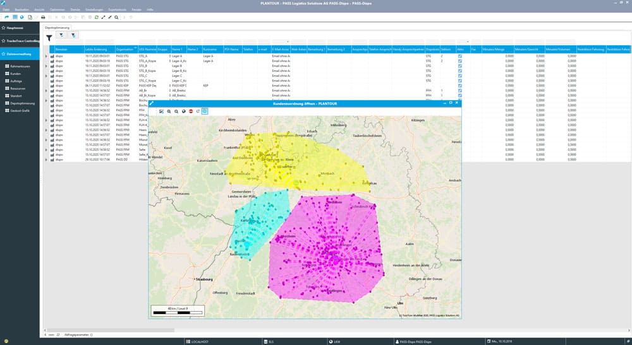The width and height of the screenshot is (632, 345).
Task: Open Standort in the sidebar
Action: 16,96
